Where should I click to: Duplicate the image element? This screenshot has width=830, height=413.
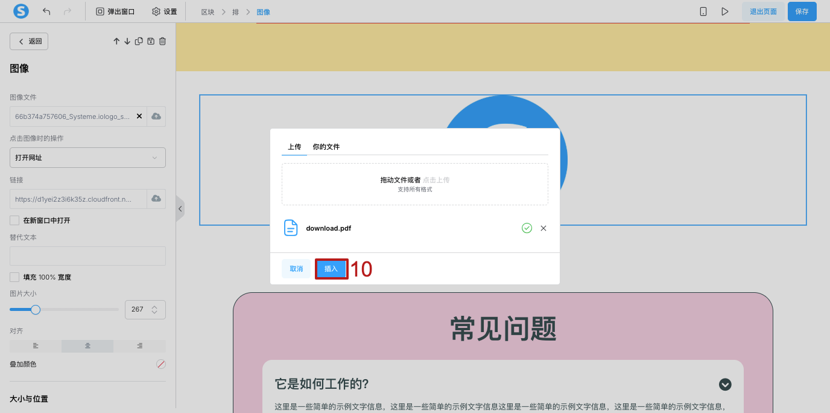click(139, 41)
